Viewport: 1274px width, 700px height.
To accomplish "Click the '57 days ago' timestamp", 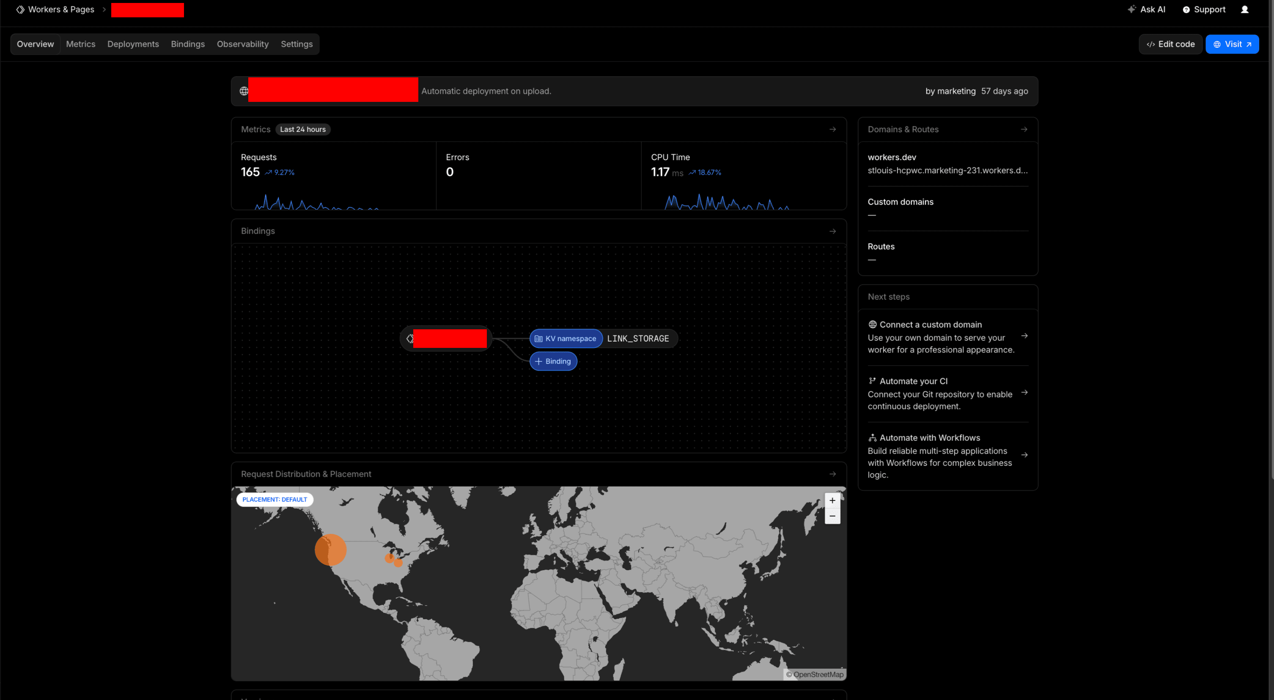I will pyautogui.click(x=1005, y=91).
